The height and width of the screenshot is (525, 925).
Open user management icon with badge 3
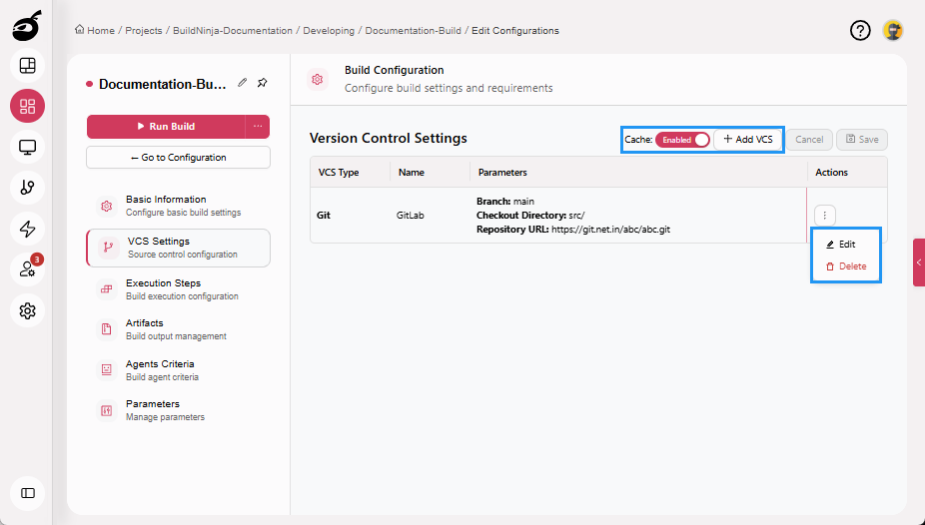tap(27, 269)
